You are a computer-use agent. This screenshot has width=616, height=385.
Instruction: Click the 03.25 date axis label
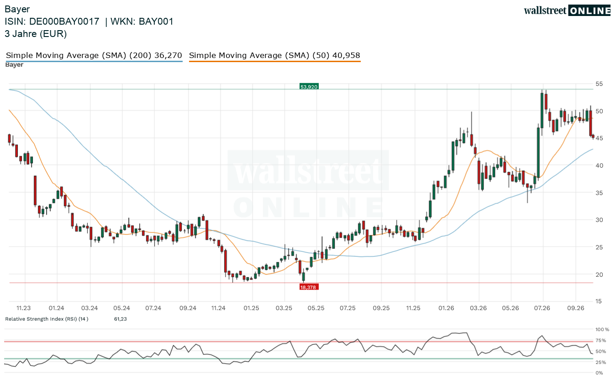tap(284, 308)
